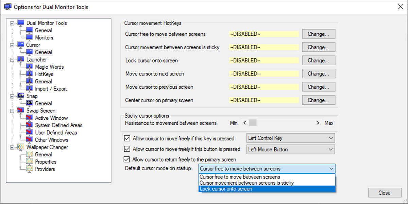Select Other Windows in the tree
Screen dimensions: 408x204
coord(51,140)
